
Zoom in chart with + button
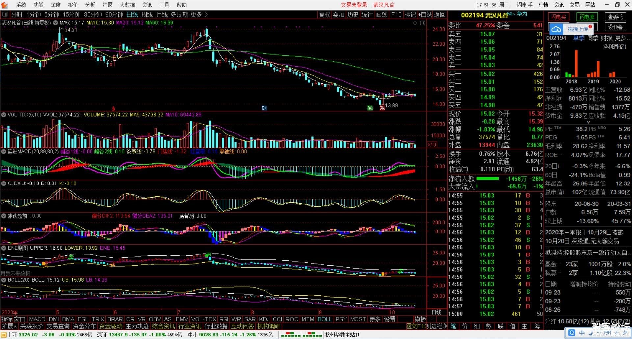[x=432, y=319]
